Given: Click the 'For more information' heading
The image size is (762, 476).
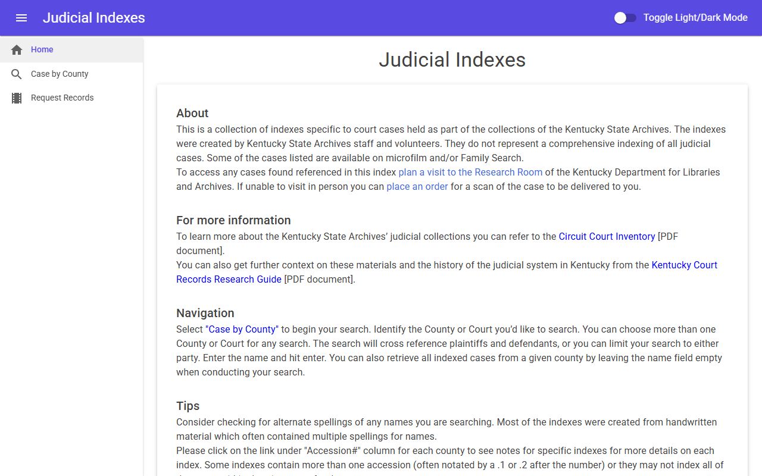Looking at the screenshot, I should pos(233,220).
